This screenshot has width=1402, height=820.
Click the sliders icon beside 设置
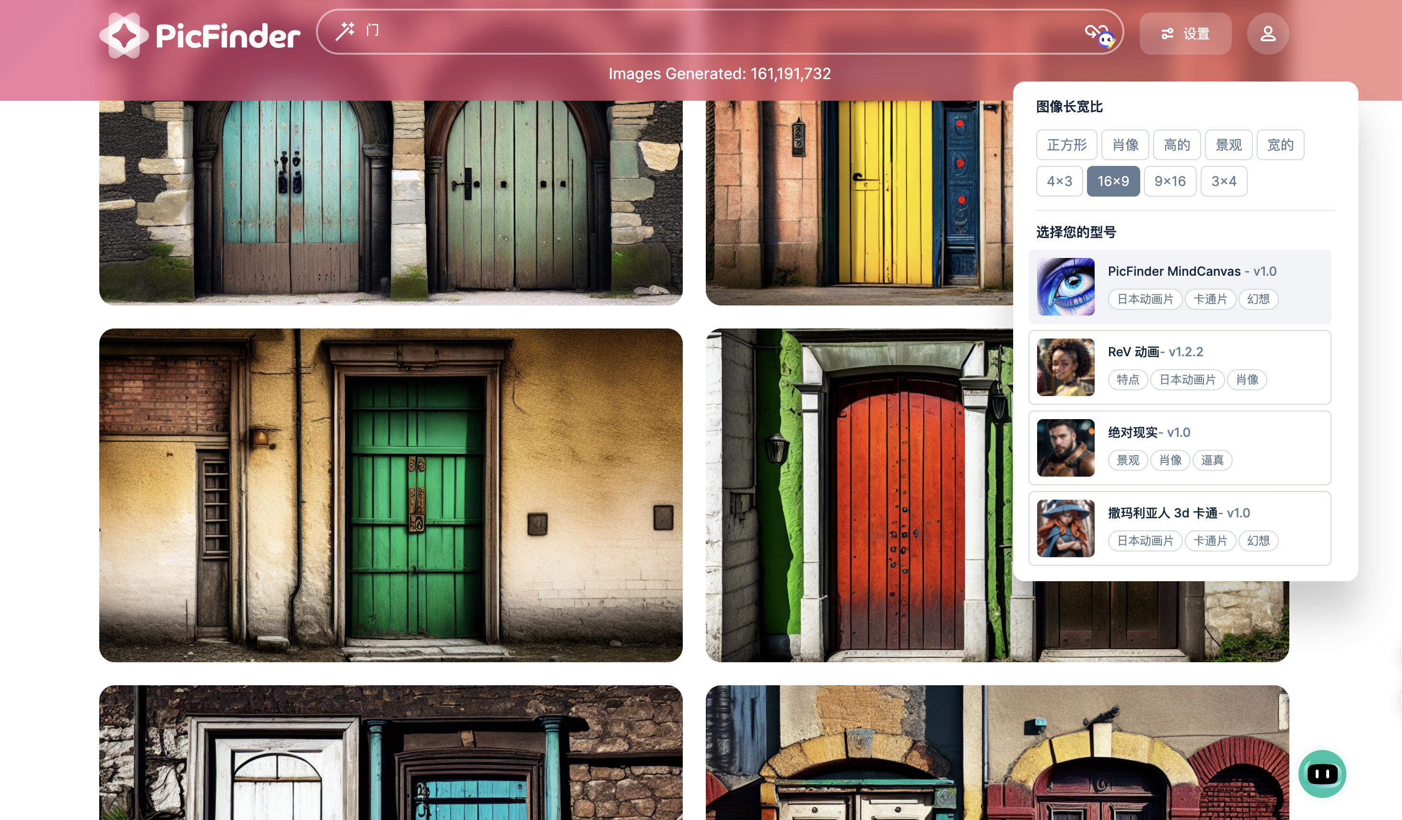[x=1167, y=34]
